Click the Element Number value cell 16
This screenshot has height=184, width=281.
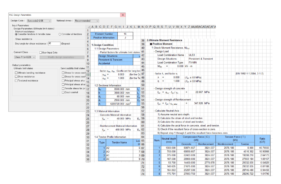point(125,34)
